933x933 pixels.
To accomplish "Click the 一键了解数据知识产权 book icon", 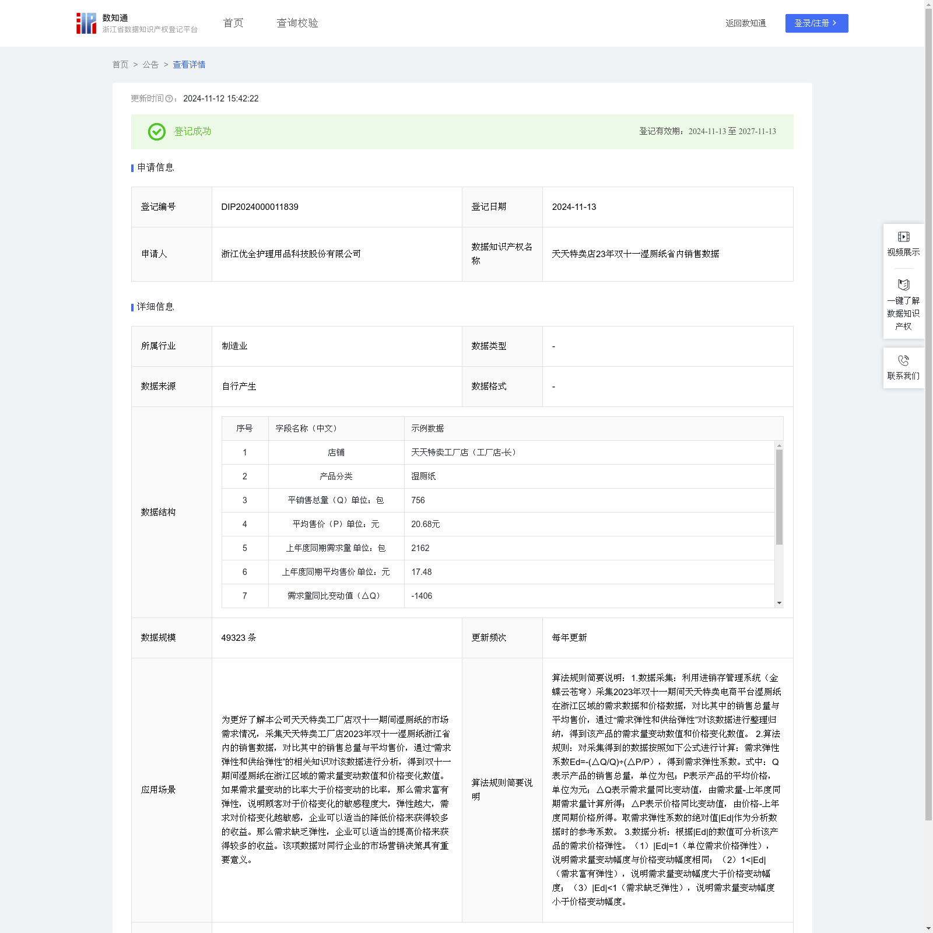I will click(x=903, y=285).
